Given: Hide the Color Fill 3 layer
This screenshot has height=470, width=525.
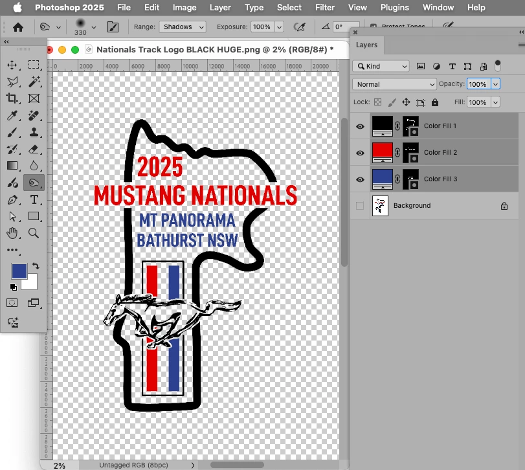Looking at the screenshot, I should coord(360,179).
